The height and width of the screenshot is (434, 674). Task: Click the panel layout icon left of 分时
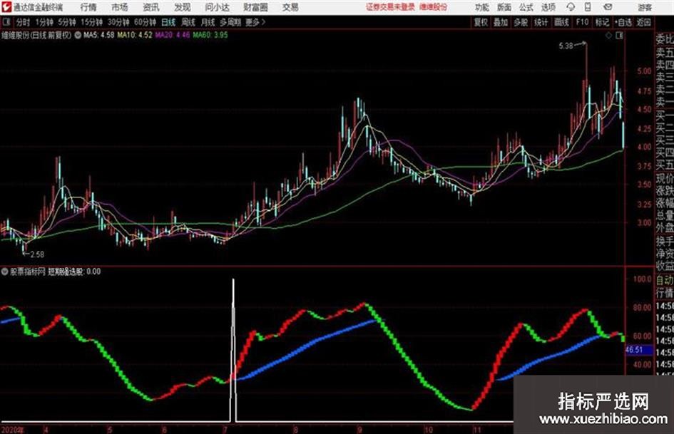point(6,22)
